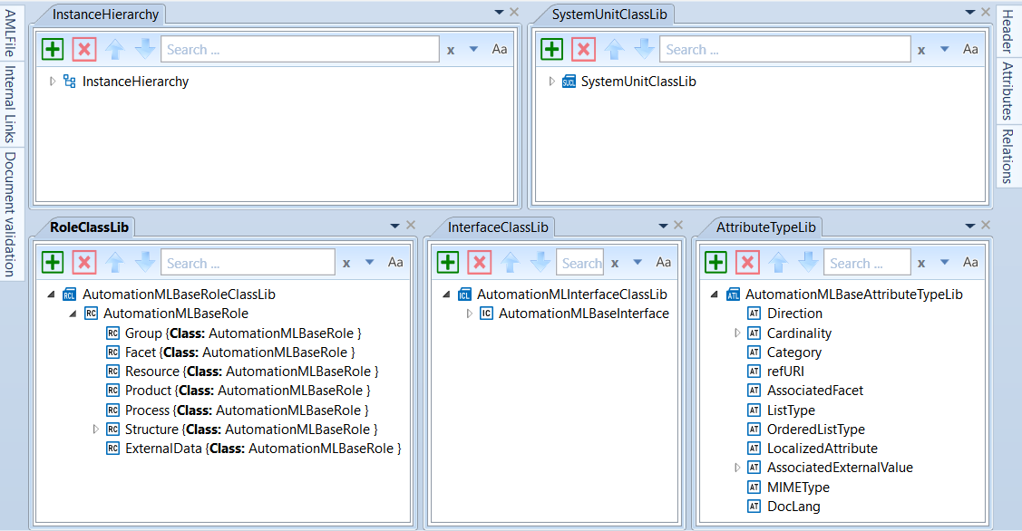Collapse the AutomationMLBaseRole tree node

click(73, 314)
